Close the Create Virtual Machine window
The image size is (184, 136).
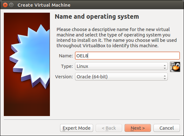point(5,5)
